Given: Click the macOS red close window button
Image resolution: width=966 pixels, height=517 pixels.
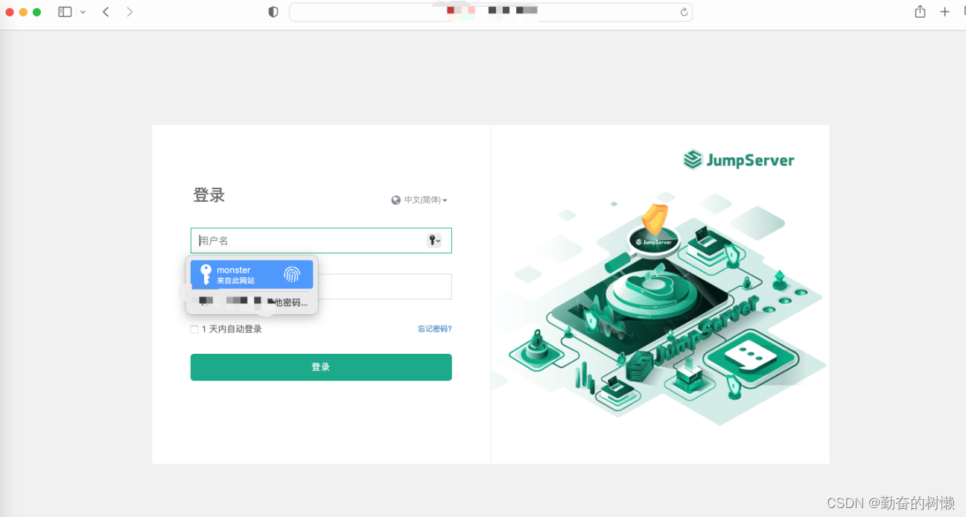Looking at the screenshot, I should click(10, 12).
